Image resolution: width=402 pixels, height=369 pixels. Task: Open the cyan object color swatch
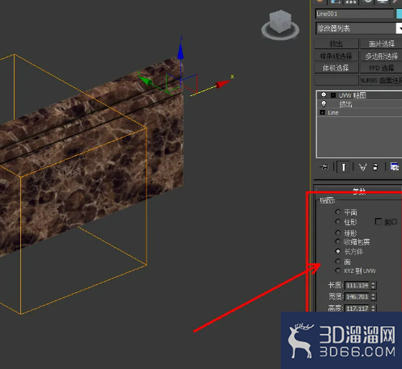tap(400, 14)
